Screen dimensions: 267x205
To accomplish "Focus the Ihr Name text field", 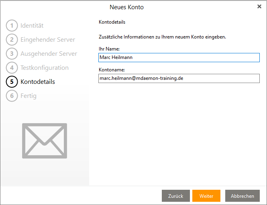I will point(179,58).
